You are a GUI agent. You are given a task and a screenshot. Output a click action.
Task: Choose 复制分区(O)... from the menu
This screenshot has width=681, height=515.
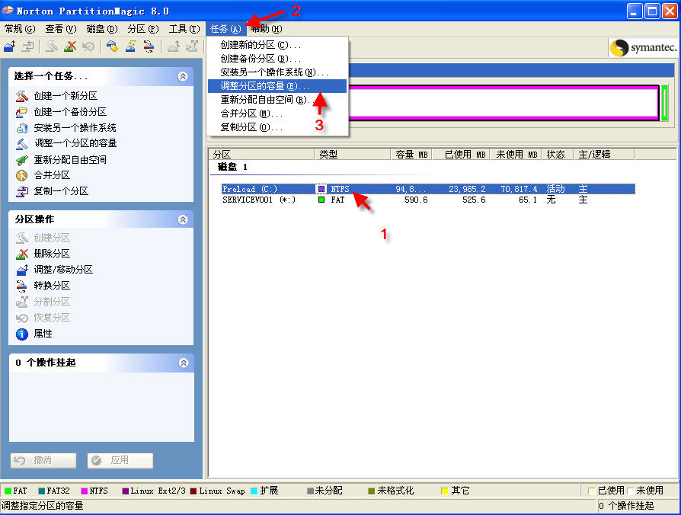click(277, 127)
